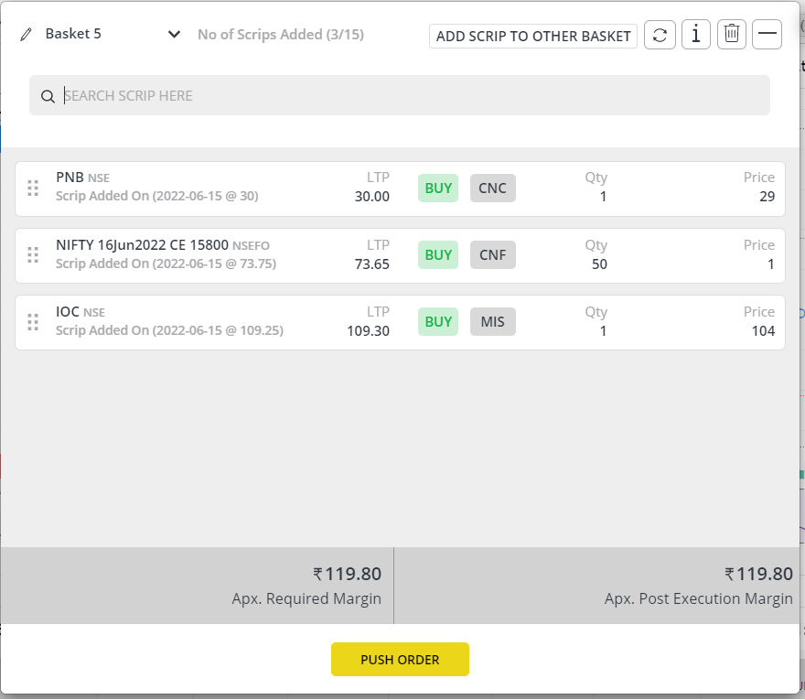Change CNC product type for PNB
The image size is (805, 700).
click(x=493, y=188)
